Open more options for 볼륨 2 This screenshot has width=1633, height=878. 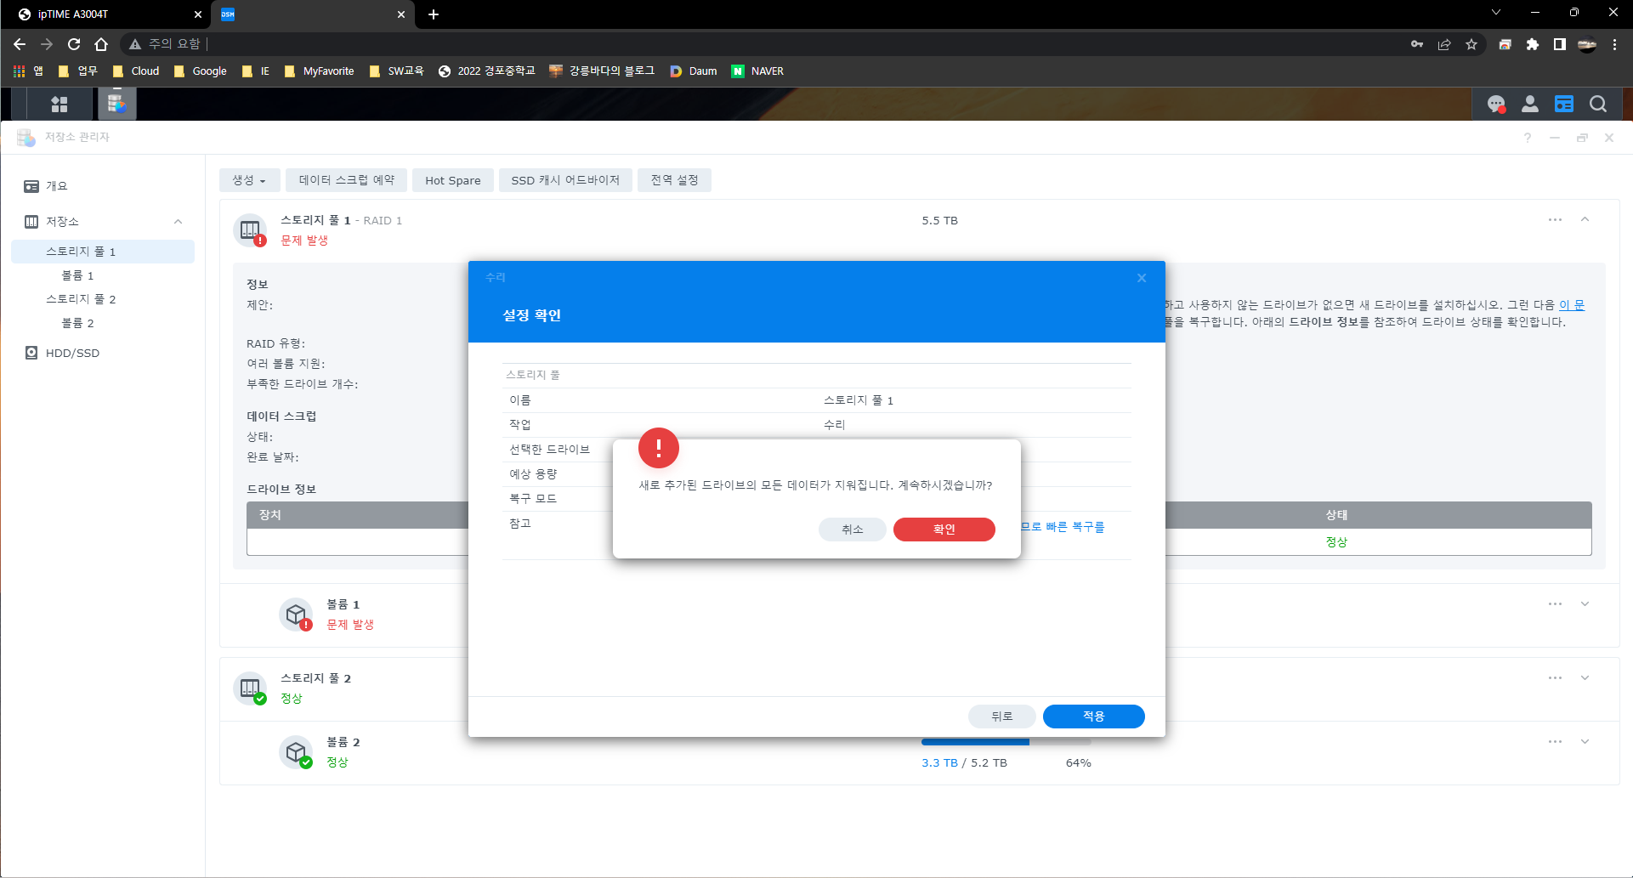click(1555, 742)
